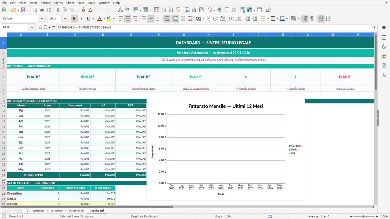Clear direct formatting
Viewport: 390px width, 219px height.
[90, 10]
